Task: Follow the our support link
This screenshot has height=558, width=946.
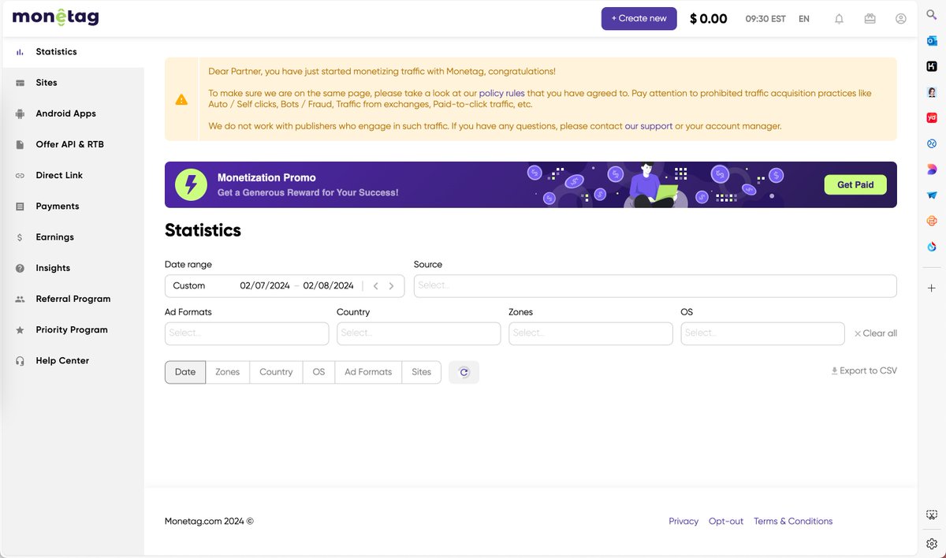Action: click(649, 126)
